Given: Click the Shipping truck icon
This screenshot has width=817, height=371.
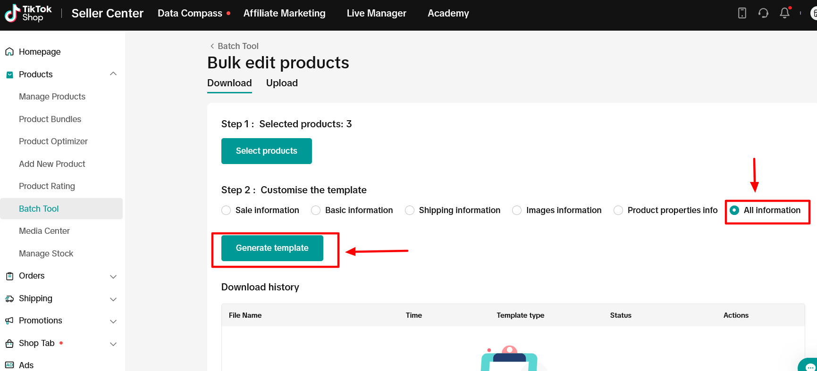Looking at the screenshot, I should (9, 299).
